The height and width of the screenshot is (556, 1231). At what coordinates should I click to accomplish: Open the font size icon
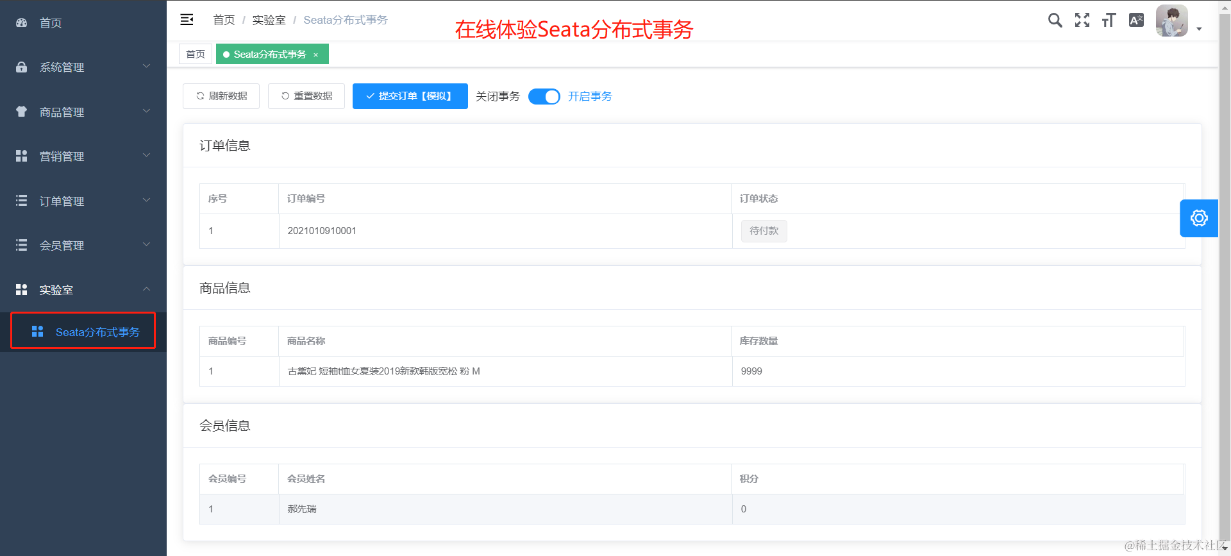click(x=1109, y=21)
